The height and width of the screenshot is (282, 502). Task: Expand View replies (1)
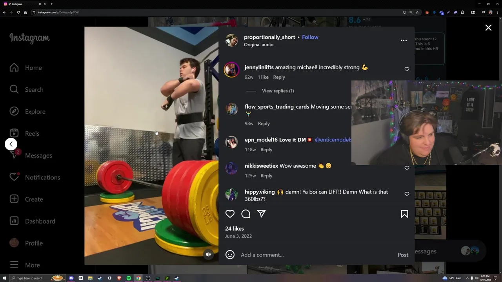tap(278, 91)
